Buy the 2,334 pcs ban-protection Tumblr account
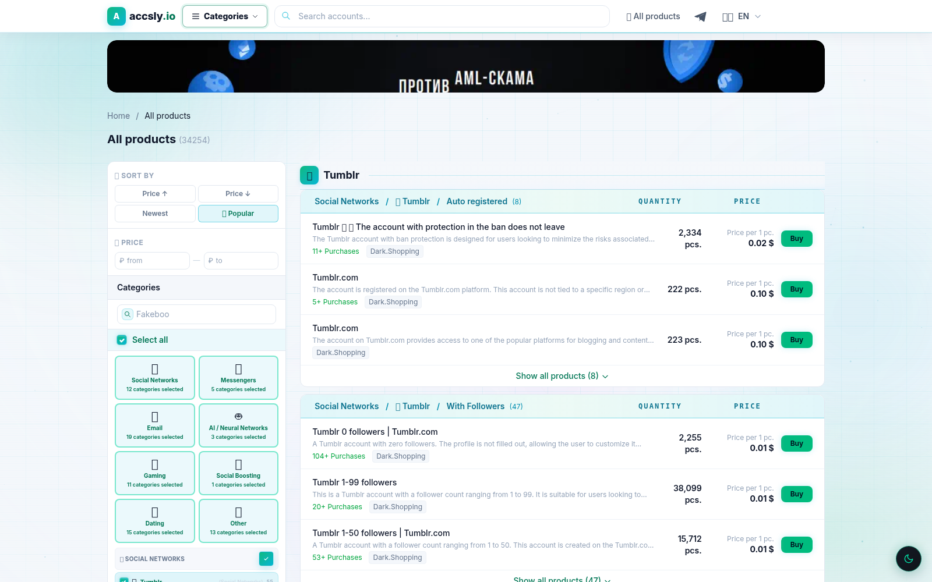 point(796,239)
